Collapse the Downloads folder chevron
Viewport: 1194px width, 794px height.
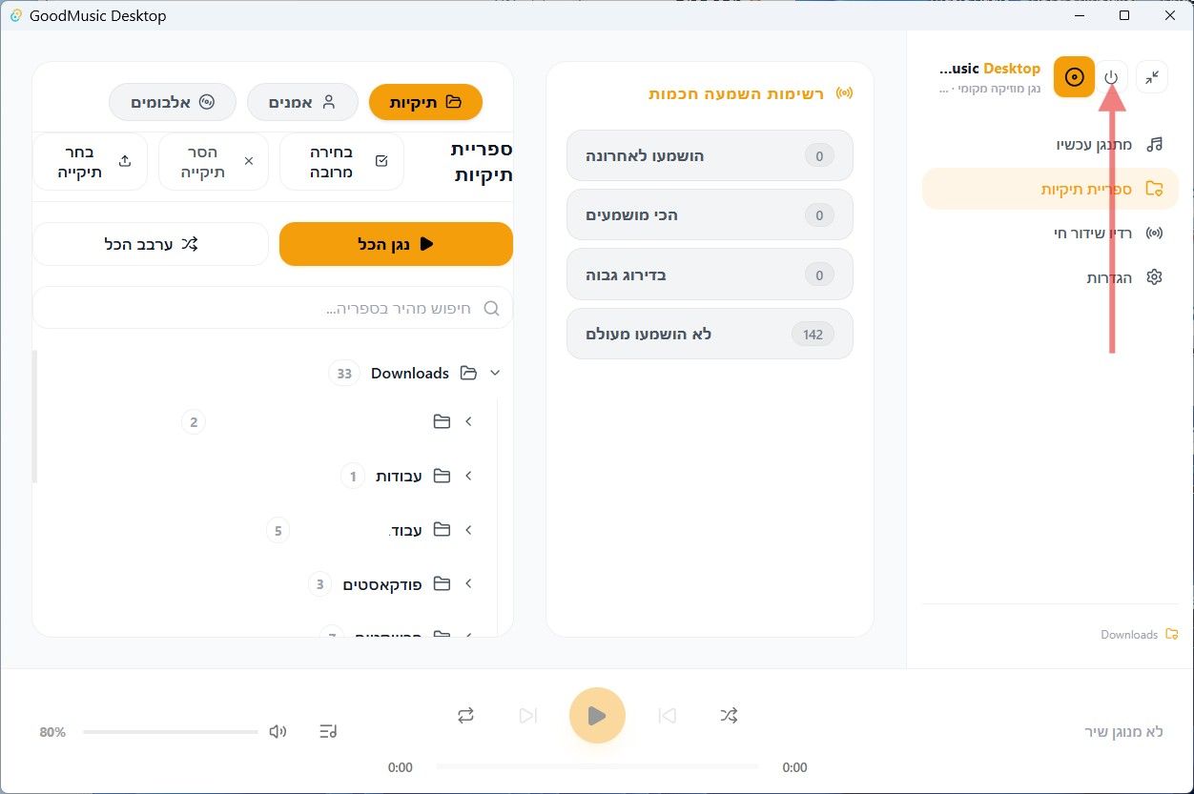pyautogui.click(x=494, y=373)
